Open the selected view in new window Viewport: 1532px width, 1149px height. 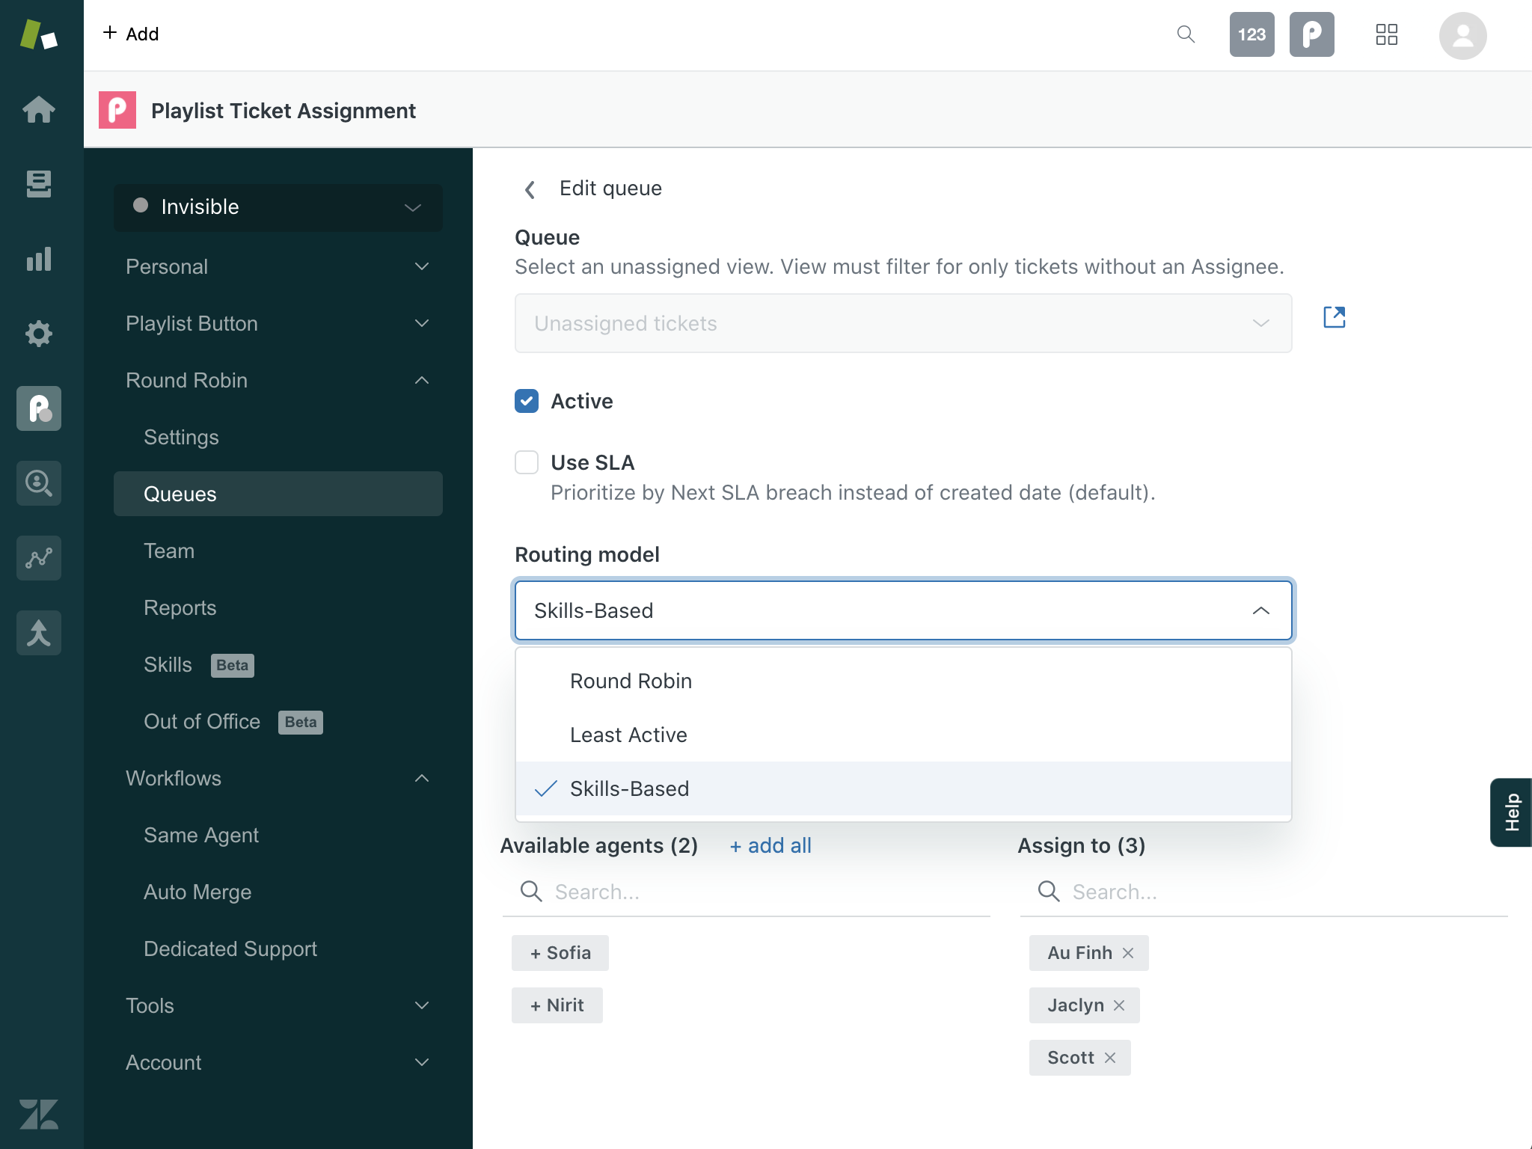click(x=1335, y=317)
